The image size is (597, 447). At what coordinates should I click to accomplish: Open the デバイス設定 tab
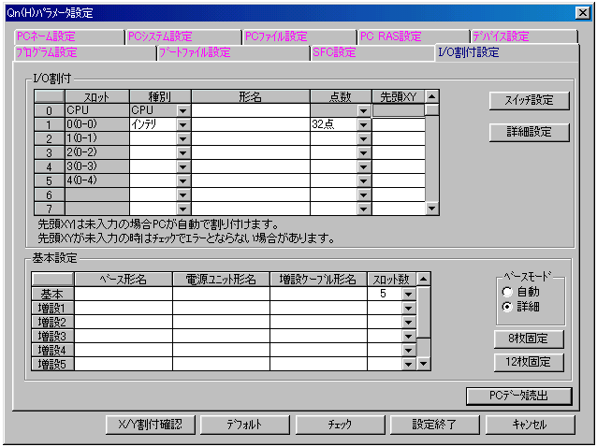coord(501,36)
